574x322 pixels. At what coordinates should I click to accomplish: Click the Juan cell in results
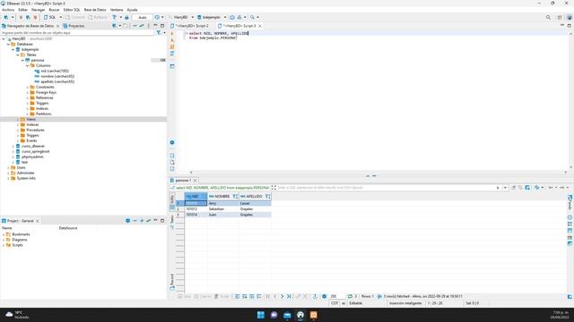(x=223, y=215)
